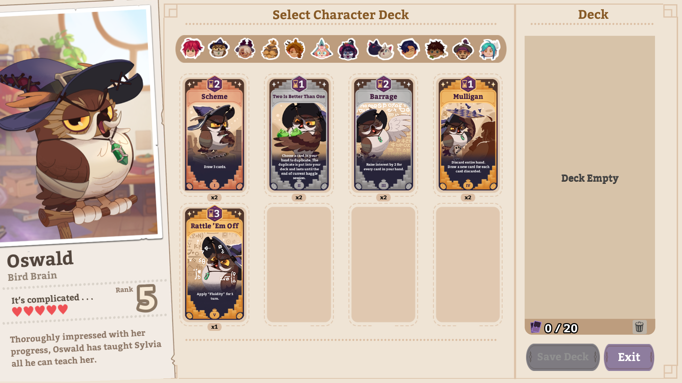Choose the teal-haired character portrait

coord(489,49)
